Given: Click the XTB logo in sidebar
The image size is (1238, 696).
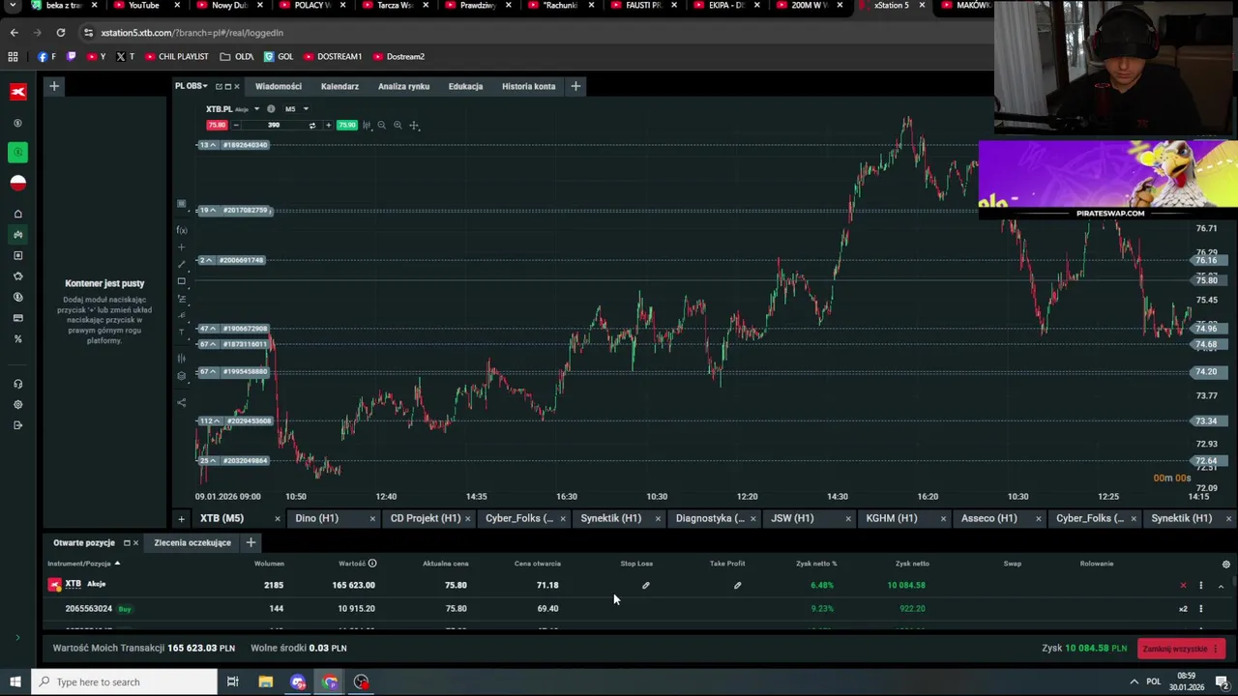Looking at the screenshot, I should [18, 92].
